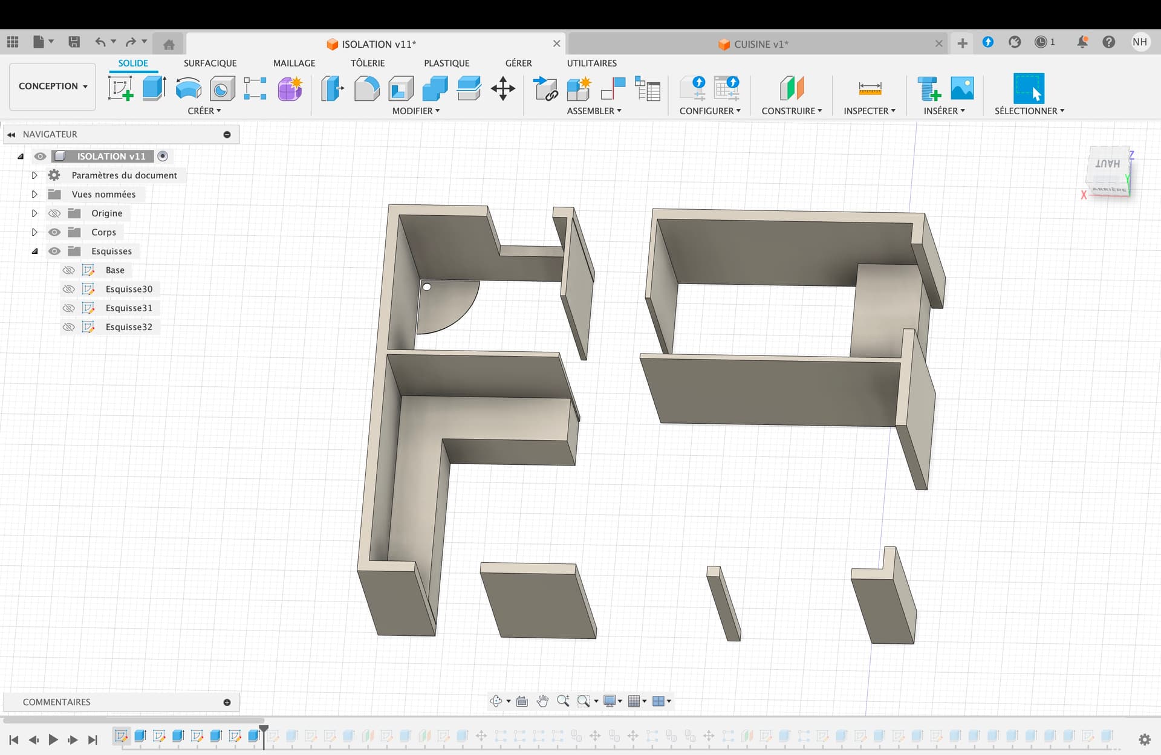Select the Revolve tool icon
Screen dimensions: 1161x755
(x=188, y=89)
